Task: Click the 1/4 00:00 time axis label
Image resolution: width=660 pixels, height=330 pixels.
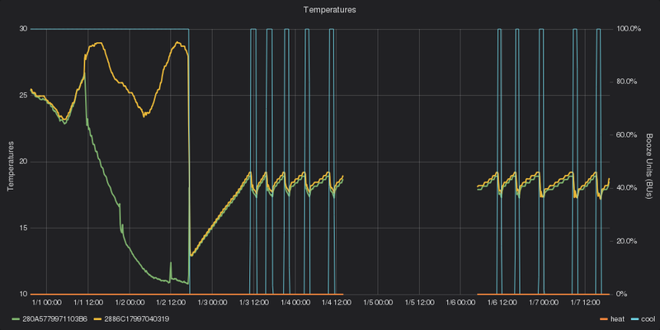Action: click(295, 302)
